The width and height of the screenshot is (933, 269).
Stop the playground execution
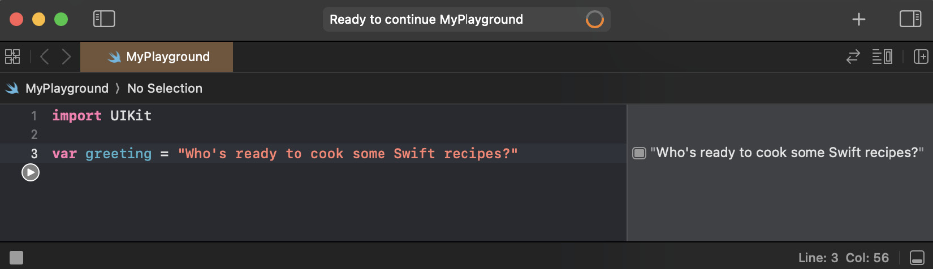tap(16, 258)
